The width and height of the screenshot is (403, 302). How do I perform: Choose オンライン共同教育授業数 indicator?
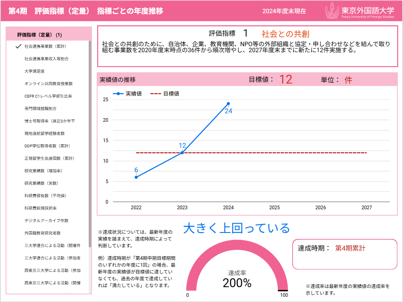(x=48, y=84)
